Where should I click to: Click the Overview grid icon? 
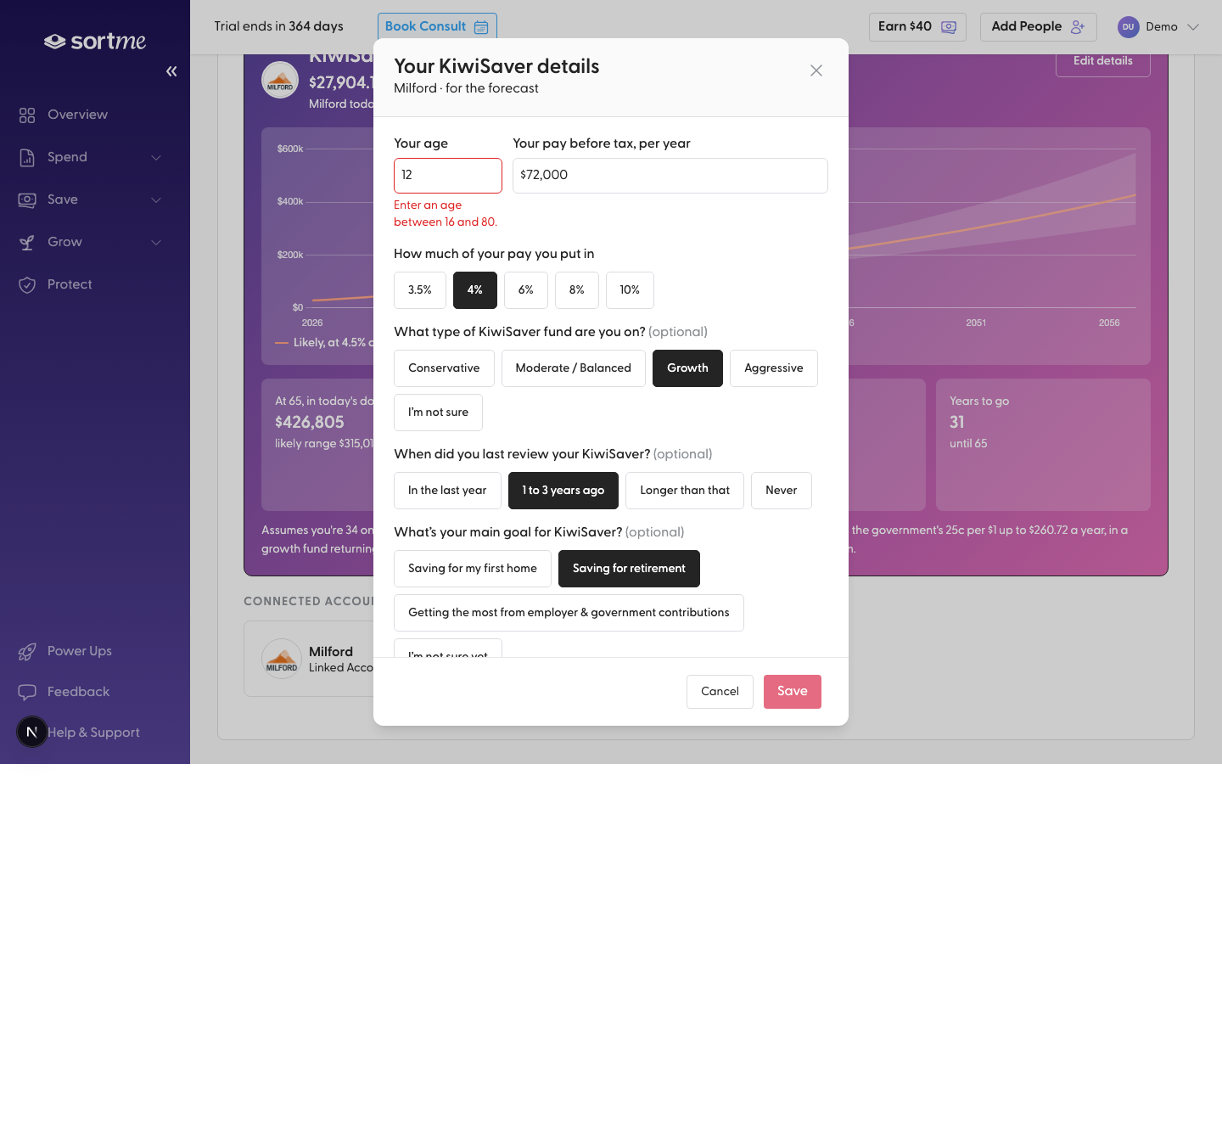[x=27, y=115]
